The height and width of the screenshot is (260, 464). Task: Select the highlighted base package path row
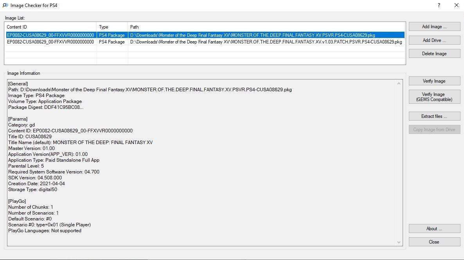(253, 35)
